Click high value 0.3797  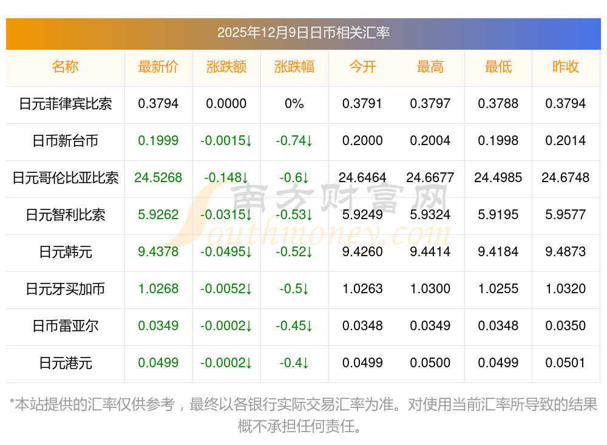click(x=430, y=104)
